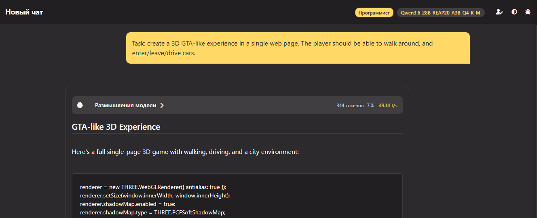Expand Размышления модели chevron
Screen dimensions: 537x218
[x=162, y=105]
